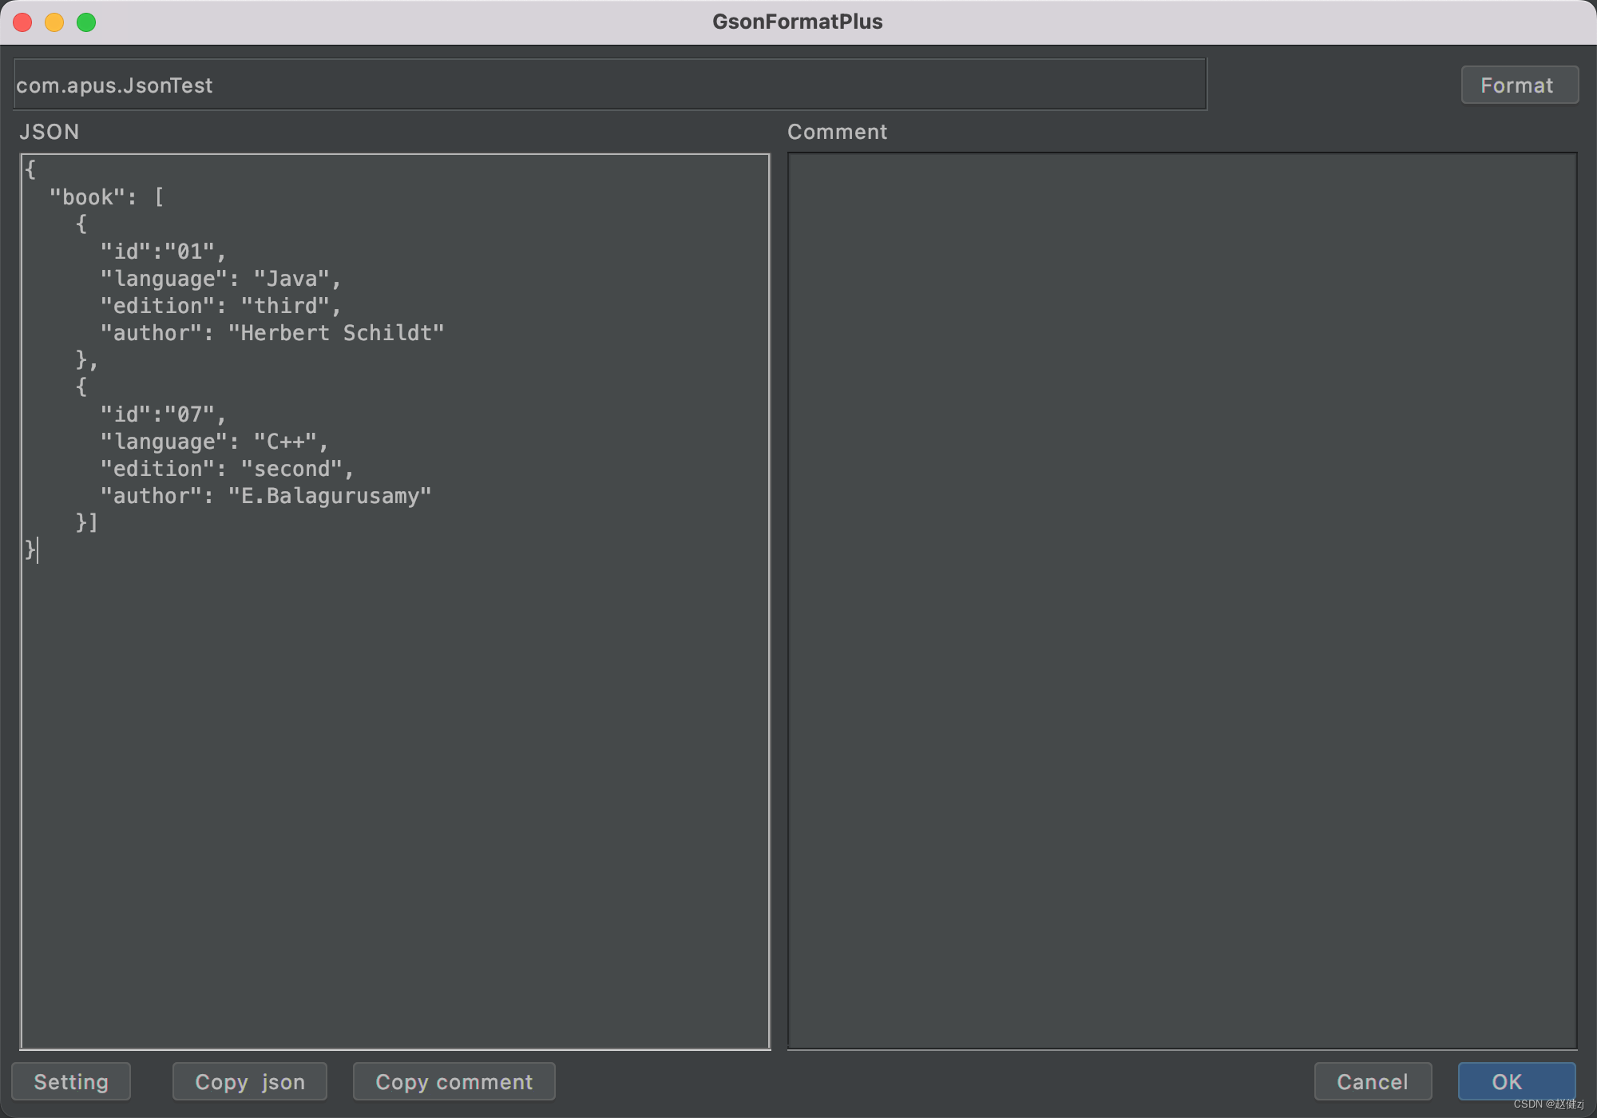Click the GsonFormatPlus window title
Viewport: 1597px width, 1118px height.
click(x=798, y=22)
